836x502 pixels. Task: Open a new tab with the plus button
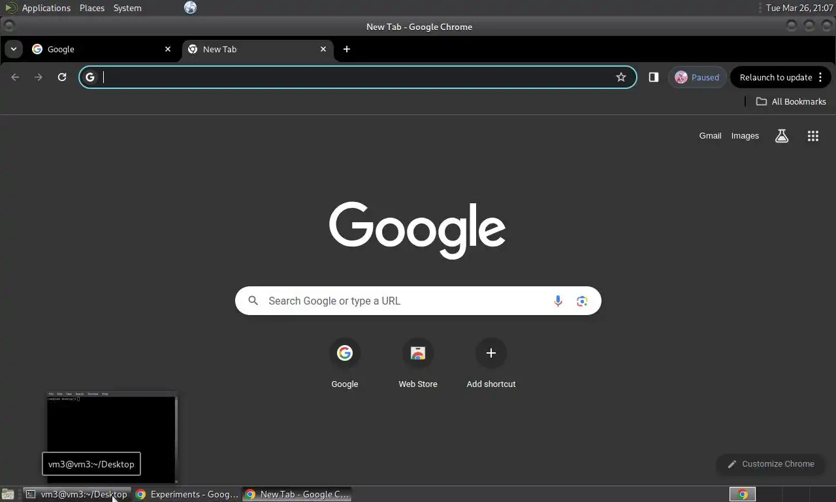[x=347, y=49]
